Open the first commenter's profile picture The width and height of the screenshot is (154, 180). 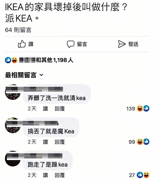point(13,92)
